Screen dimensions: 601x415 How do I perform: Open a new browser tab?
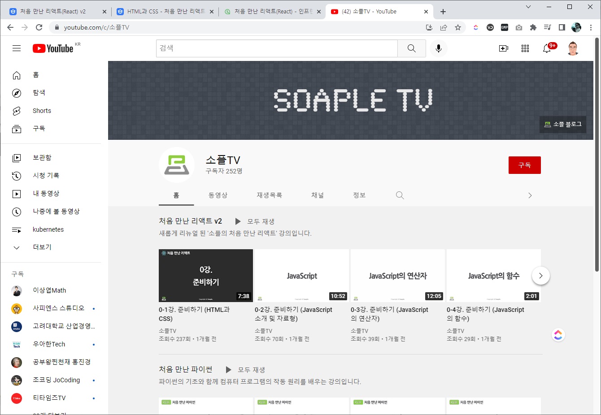(x=443, y=12)
